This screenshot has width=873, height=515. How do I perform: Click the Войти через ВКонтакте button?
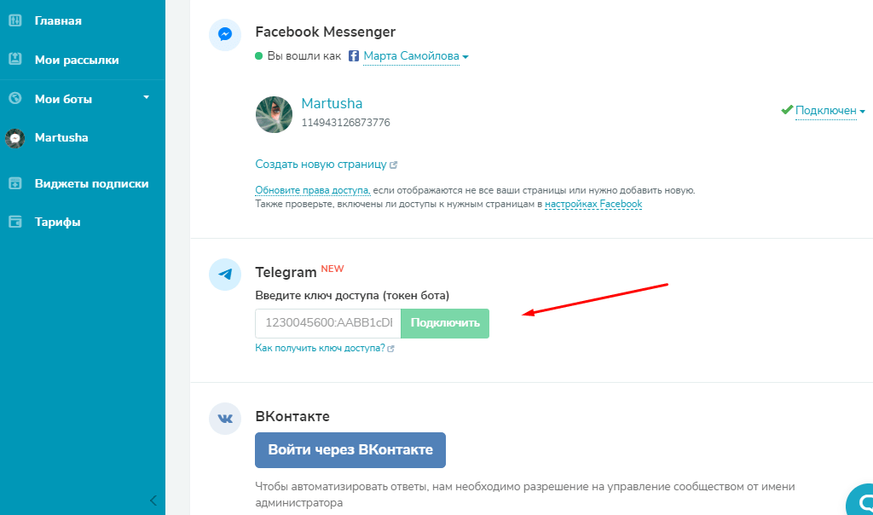350,450
